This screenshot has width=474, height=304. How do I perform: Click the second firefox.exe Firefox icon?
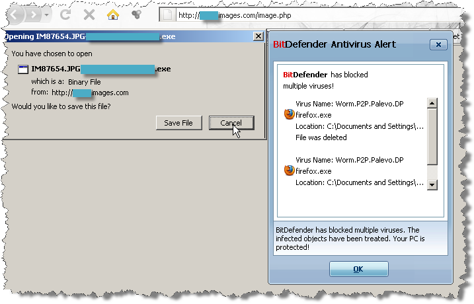(x=290, y=171)
